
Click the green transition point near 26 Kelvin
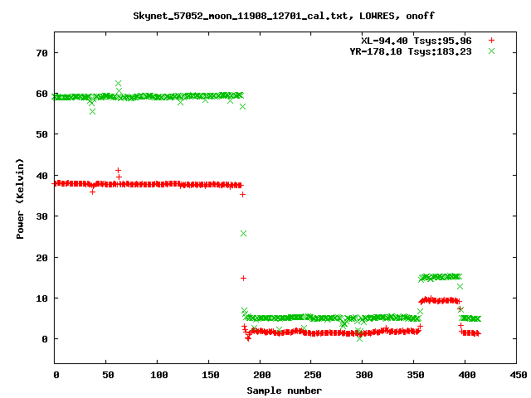[x=243, y=234]
